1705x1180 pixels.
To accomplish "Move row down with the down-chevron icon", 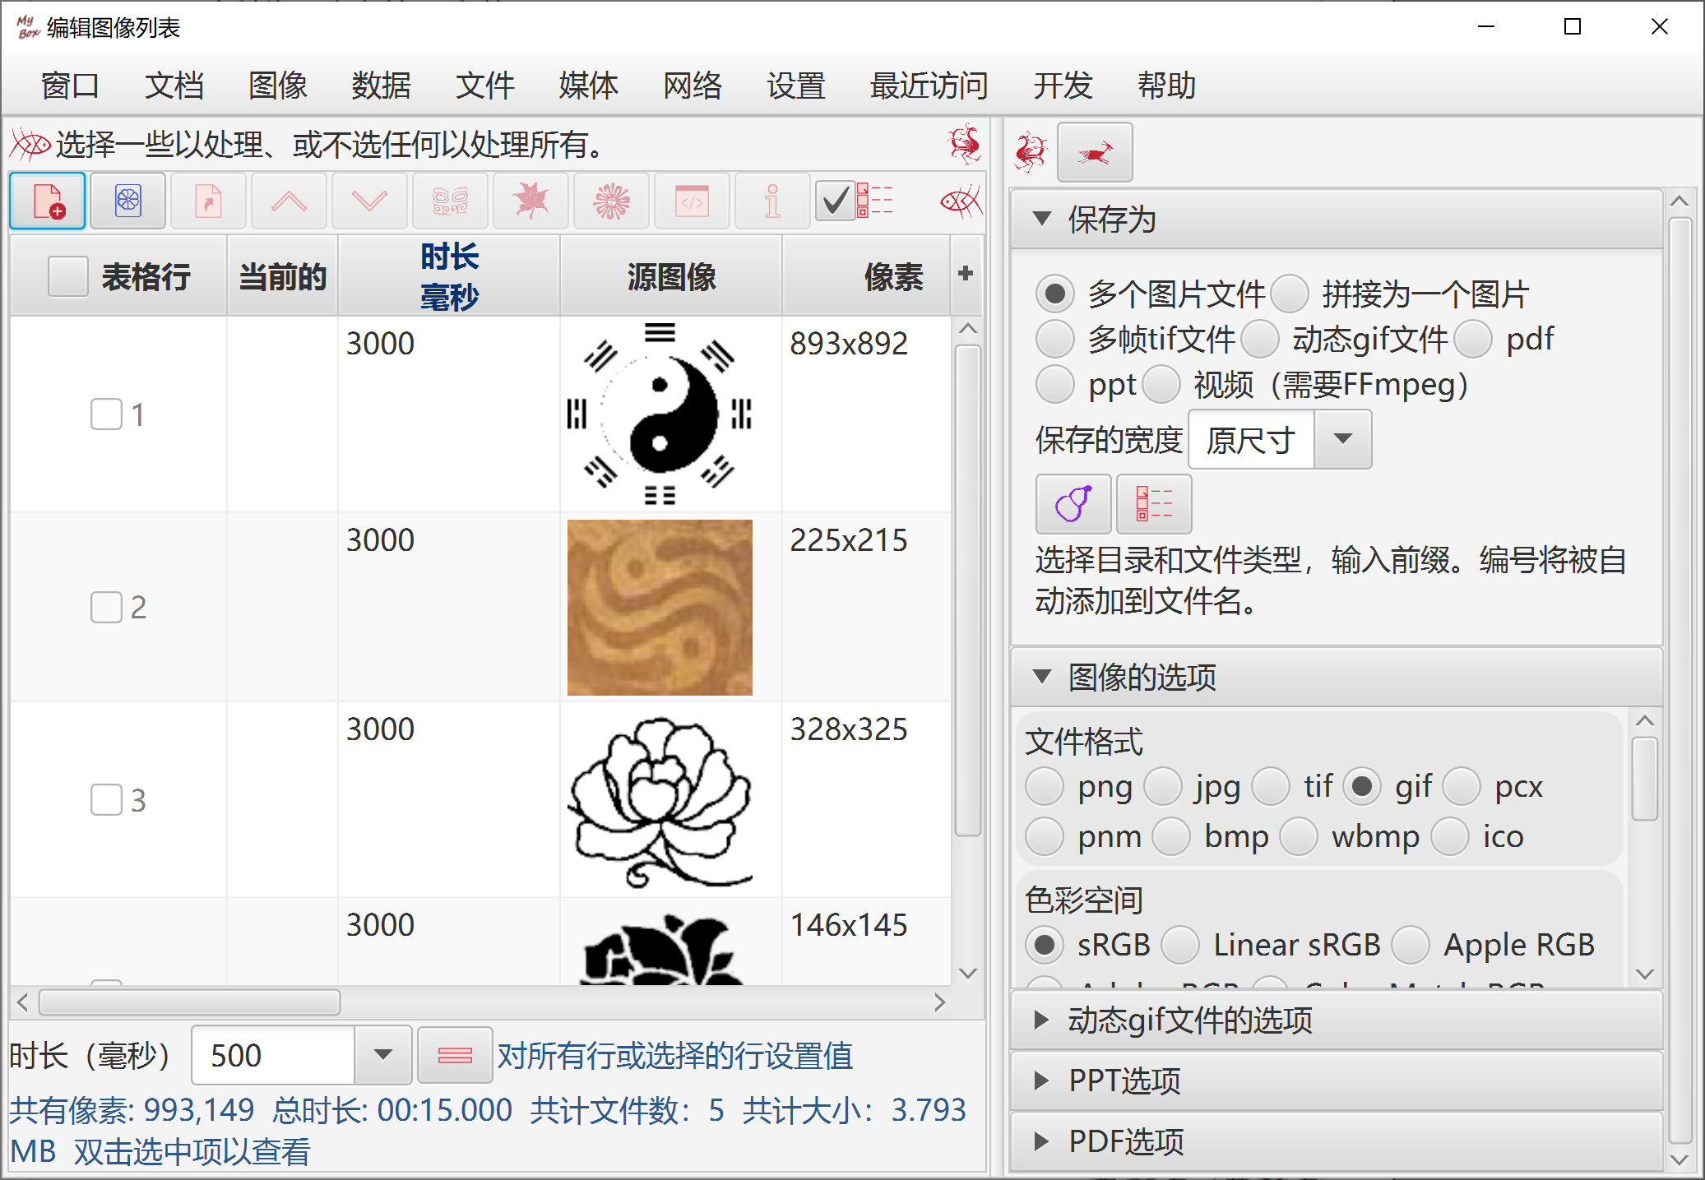I will point(369,201).
